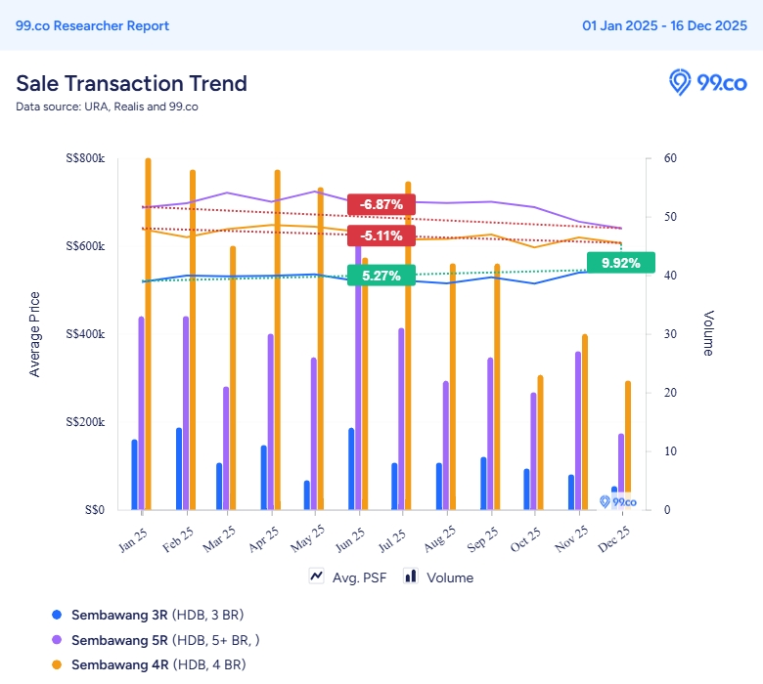Click the 99.co logo at top right
The width and height of the screenshot is (763, 684).
(x=707, y=83)
